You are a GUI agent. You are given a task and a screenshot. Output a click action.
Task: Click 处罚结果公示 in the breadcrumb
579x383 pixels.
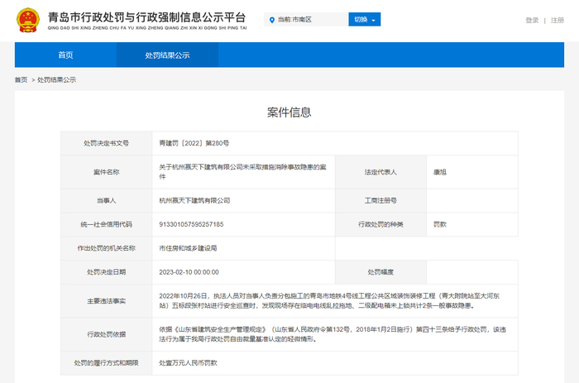pos(56,79)
